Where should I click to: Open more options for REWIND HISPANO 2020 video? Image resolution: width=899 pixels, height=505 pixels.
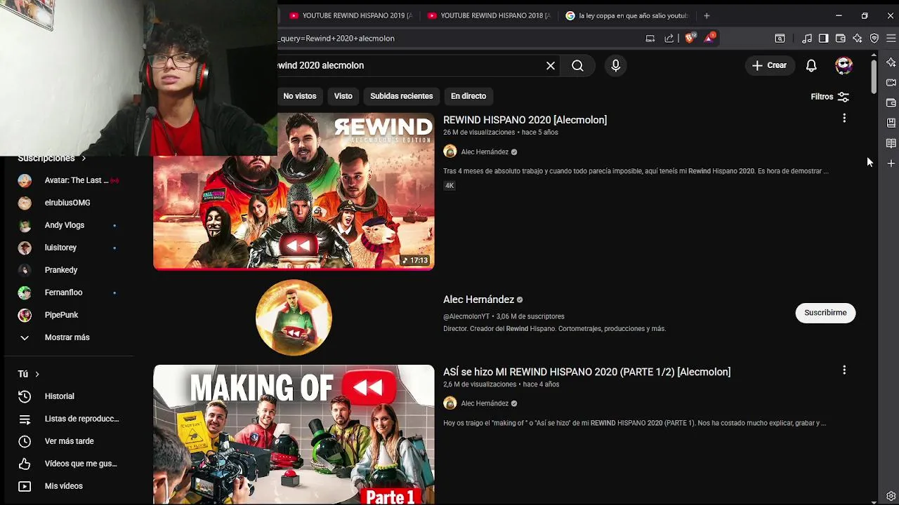(844, 119)
